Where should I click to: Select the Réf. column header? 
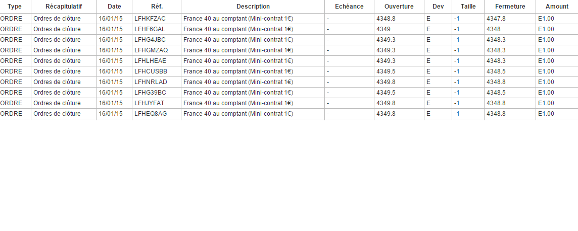(157, 7)
